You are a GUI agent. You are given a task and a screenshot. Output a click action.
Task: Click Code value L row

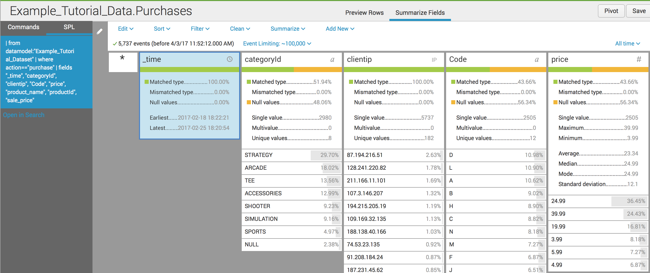click(496, 168)
